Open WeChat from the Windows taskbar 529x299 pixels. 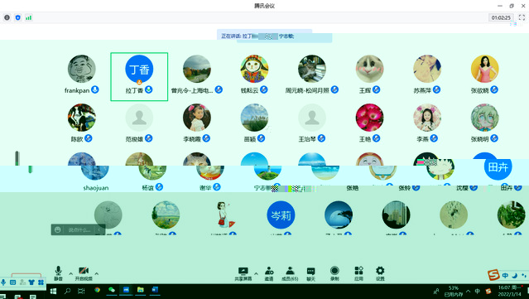(x=112, y=290)
